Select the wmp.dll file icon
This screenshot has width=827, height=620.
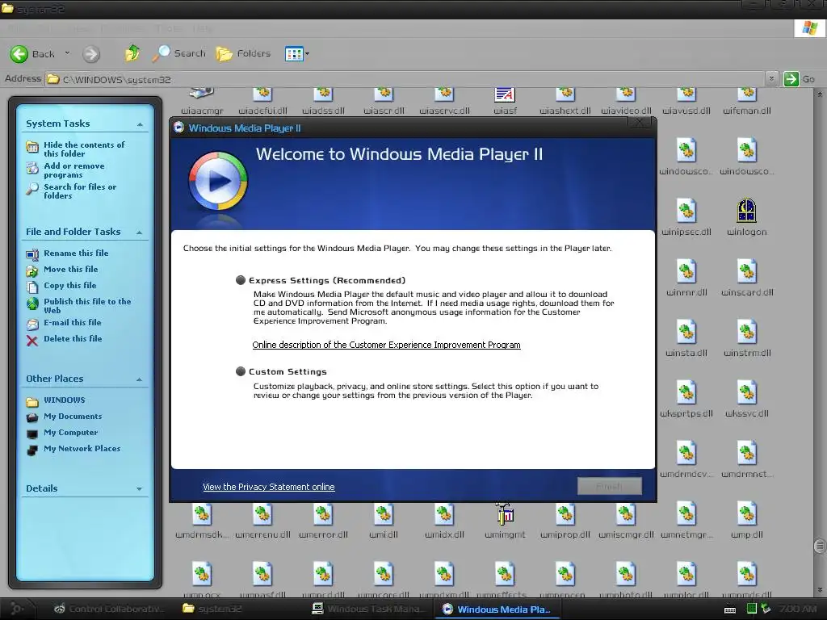[747, 514]
